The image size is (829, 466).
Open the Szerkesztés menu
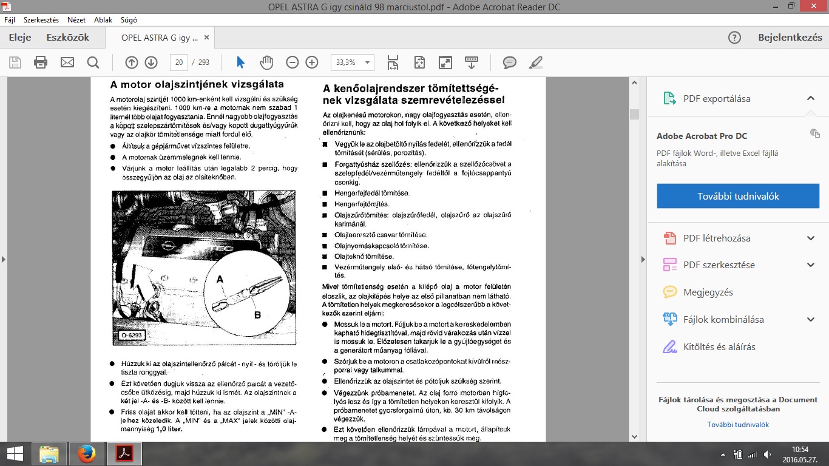coord(41,19)
